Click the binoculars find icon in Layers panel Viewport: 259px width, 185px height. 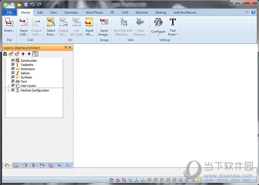[5, 54]
